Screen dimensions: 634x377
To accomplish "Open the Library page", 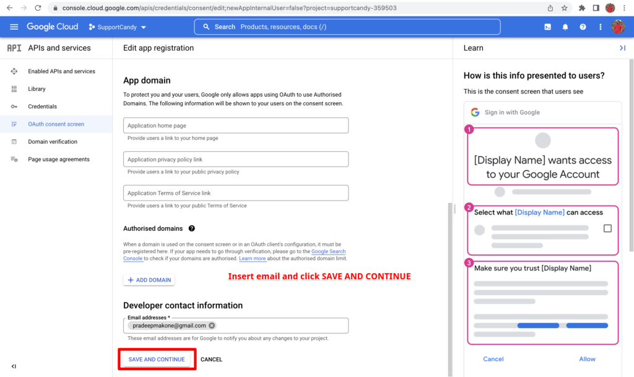I will pos(37,89).
